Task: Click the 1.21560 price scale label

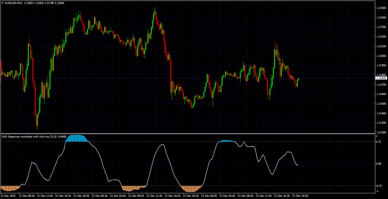Action: pyautogui.click(x=380, y=104)
